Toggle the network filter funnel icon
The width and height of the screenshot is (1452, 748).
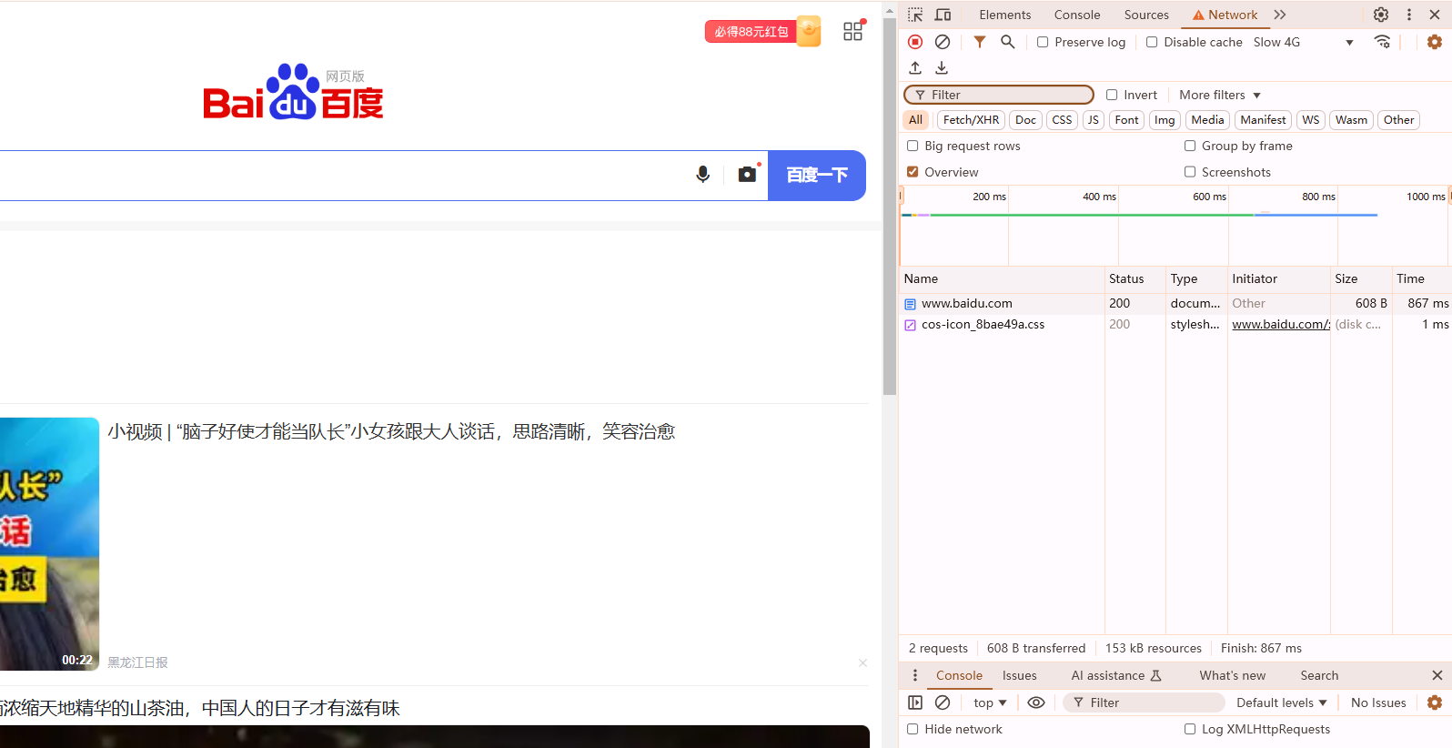pos(980,42)
